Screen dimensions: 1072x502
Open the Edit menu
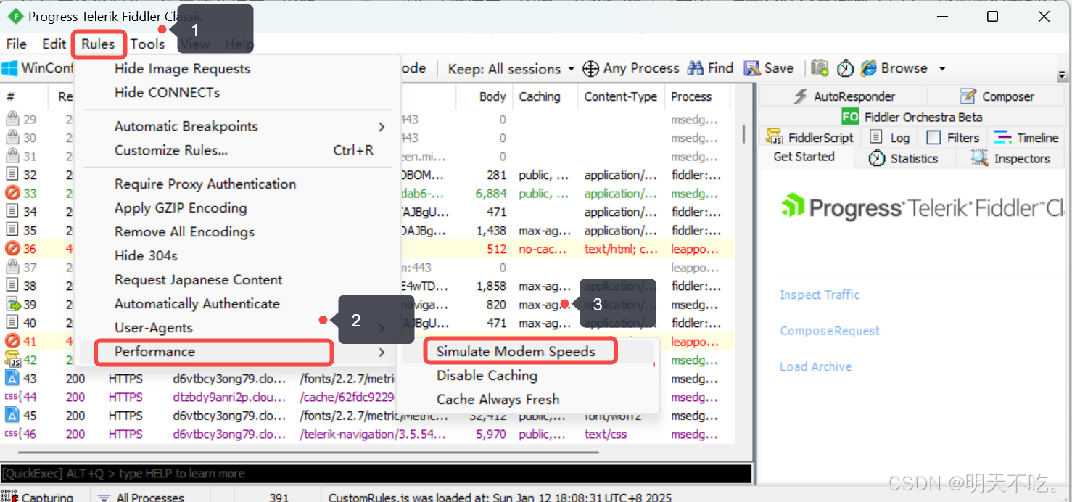(x=54, y=44)
